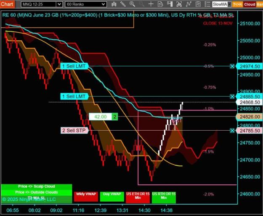Cancel stop order at 24785.50 with X
The width and height of the screenshot is (263, 216).
(x=232, y=131)
